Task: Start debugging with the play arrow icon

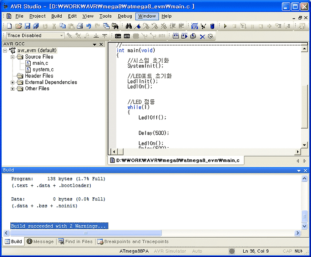Action: [x=225, y=26]
